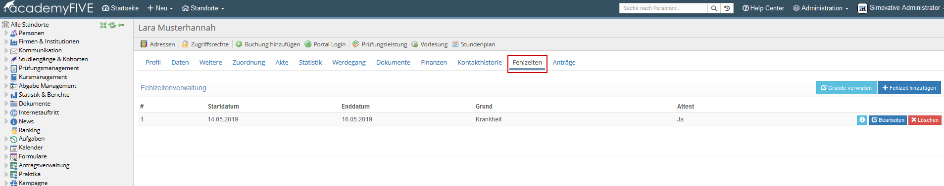This screenshot has width=944, height=186.
Task: Click the search history icon
Action: tap(727, 8)
